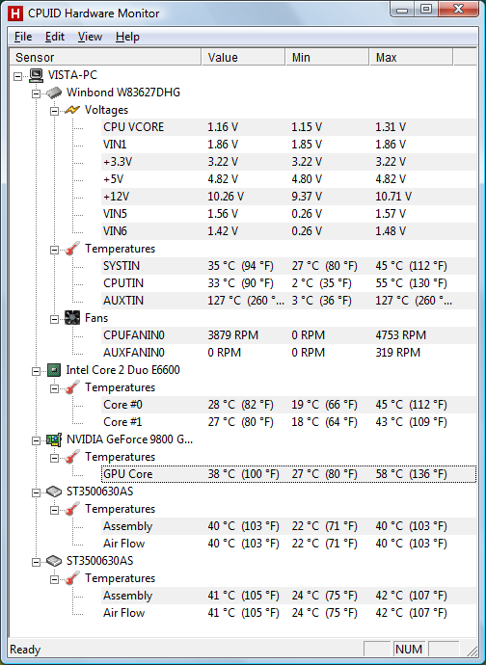Collapse the Voltages group
Screen dimensions: 486x665
point(54,111)
